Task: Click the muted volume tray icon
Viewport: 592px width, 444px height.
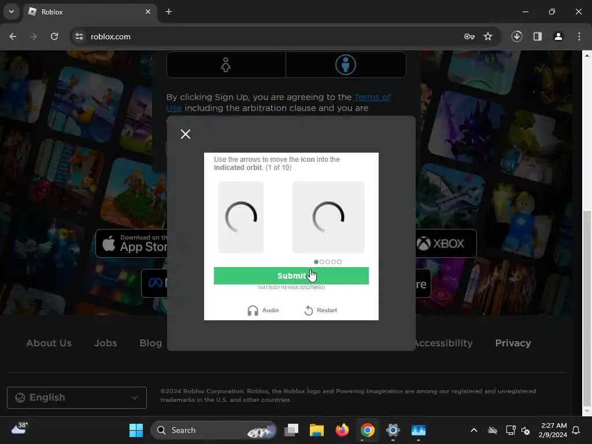Action: pyautogui.click(x=526, y=430)
